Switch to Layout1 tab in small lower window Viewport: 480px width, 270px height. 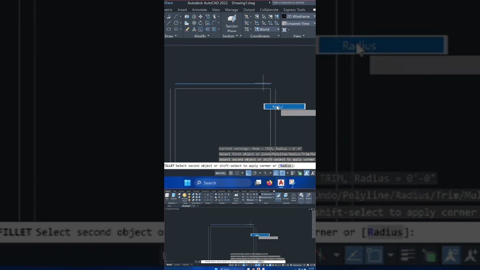point(177,265)
